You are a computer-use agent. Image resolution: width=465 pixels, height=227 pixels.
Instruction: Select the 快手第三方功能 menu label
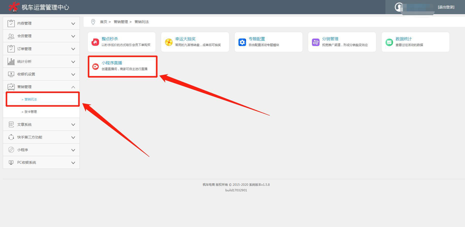tap(30, 137)
